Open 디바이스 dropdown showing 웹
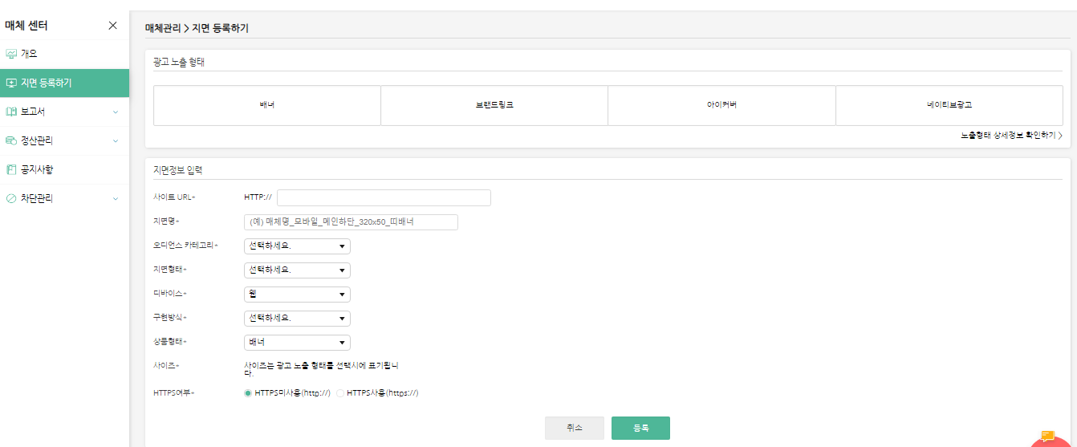 297,295
